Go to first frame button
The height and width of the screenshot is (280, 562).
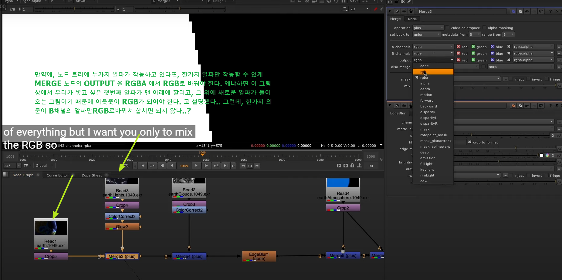[x=142, y=166]
